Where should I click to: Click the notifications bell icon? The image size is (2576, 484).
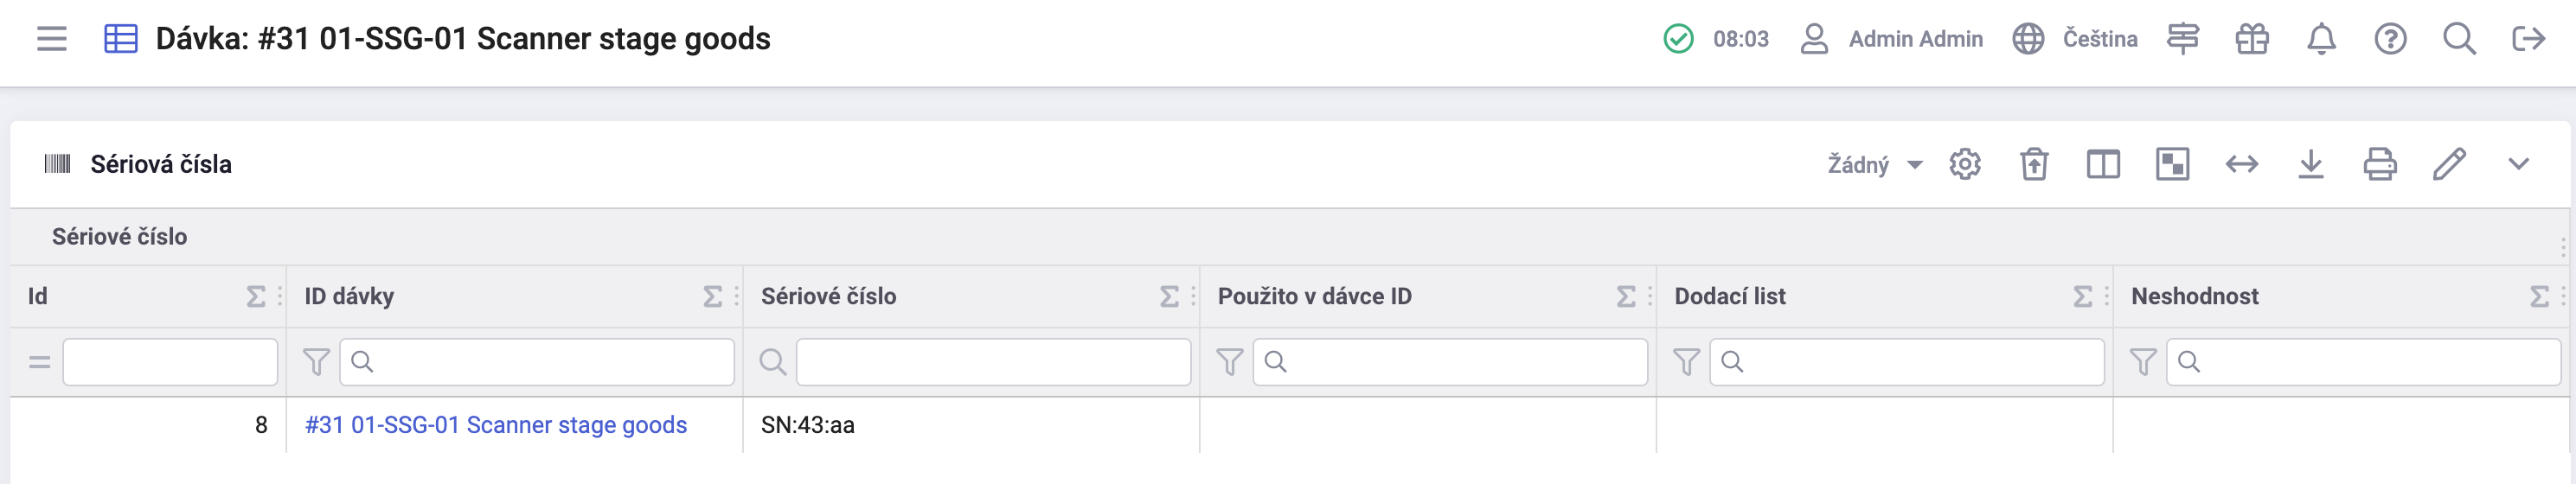tap(2320, 39)
